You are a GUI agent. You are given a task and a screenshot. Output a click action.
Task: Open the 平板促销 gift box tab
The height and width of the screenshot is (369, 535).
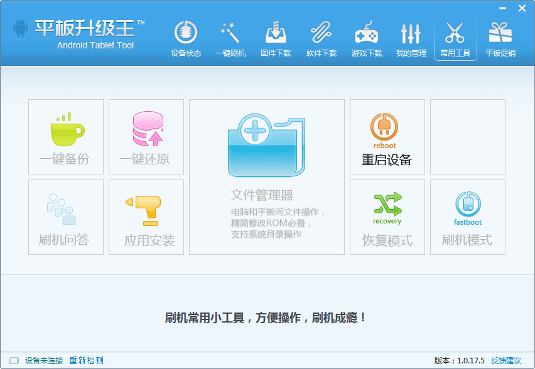[500, 38]
